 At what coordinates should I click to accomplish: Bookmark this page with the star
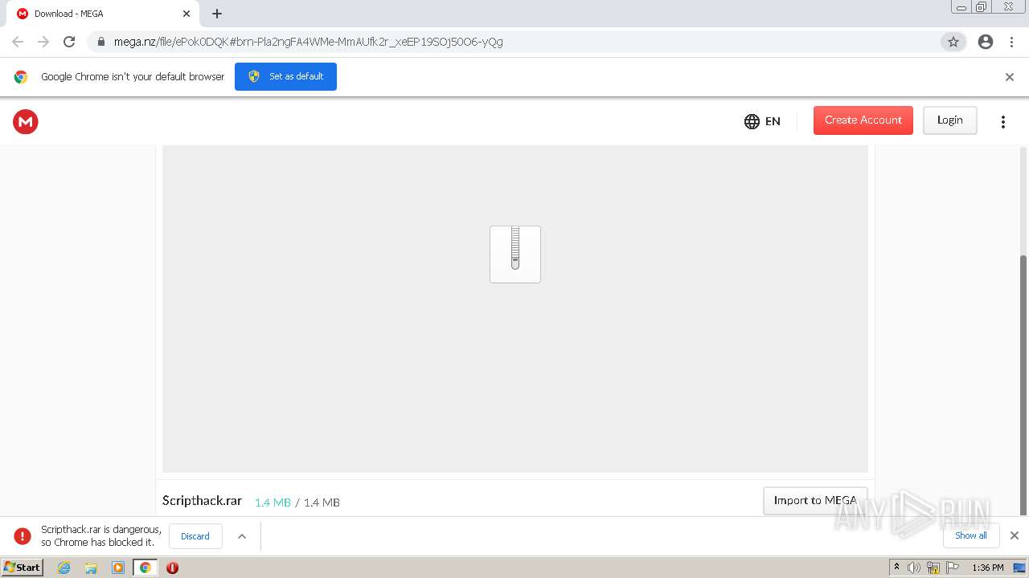[953, 42]
